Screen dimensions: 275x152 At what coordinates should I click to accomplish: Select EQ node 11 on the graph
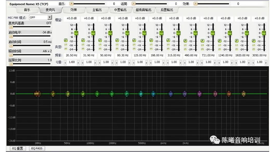pyautogui.click(x=184, y=94)
